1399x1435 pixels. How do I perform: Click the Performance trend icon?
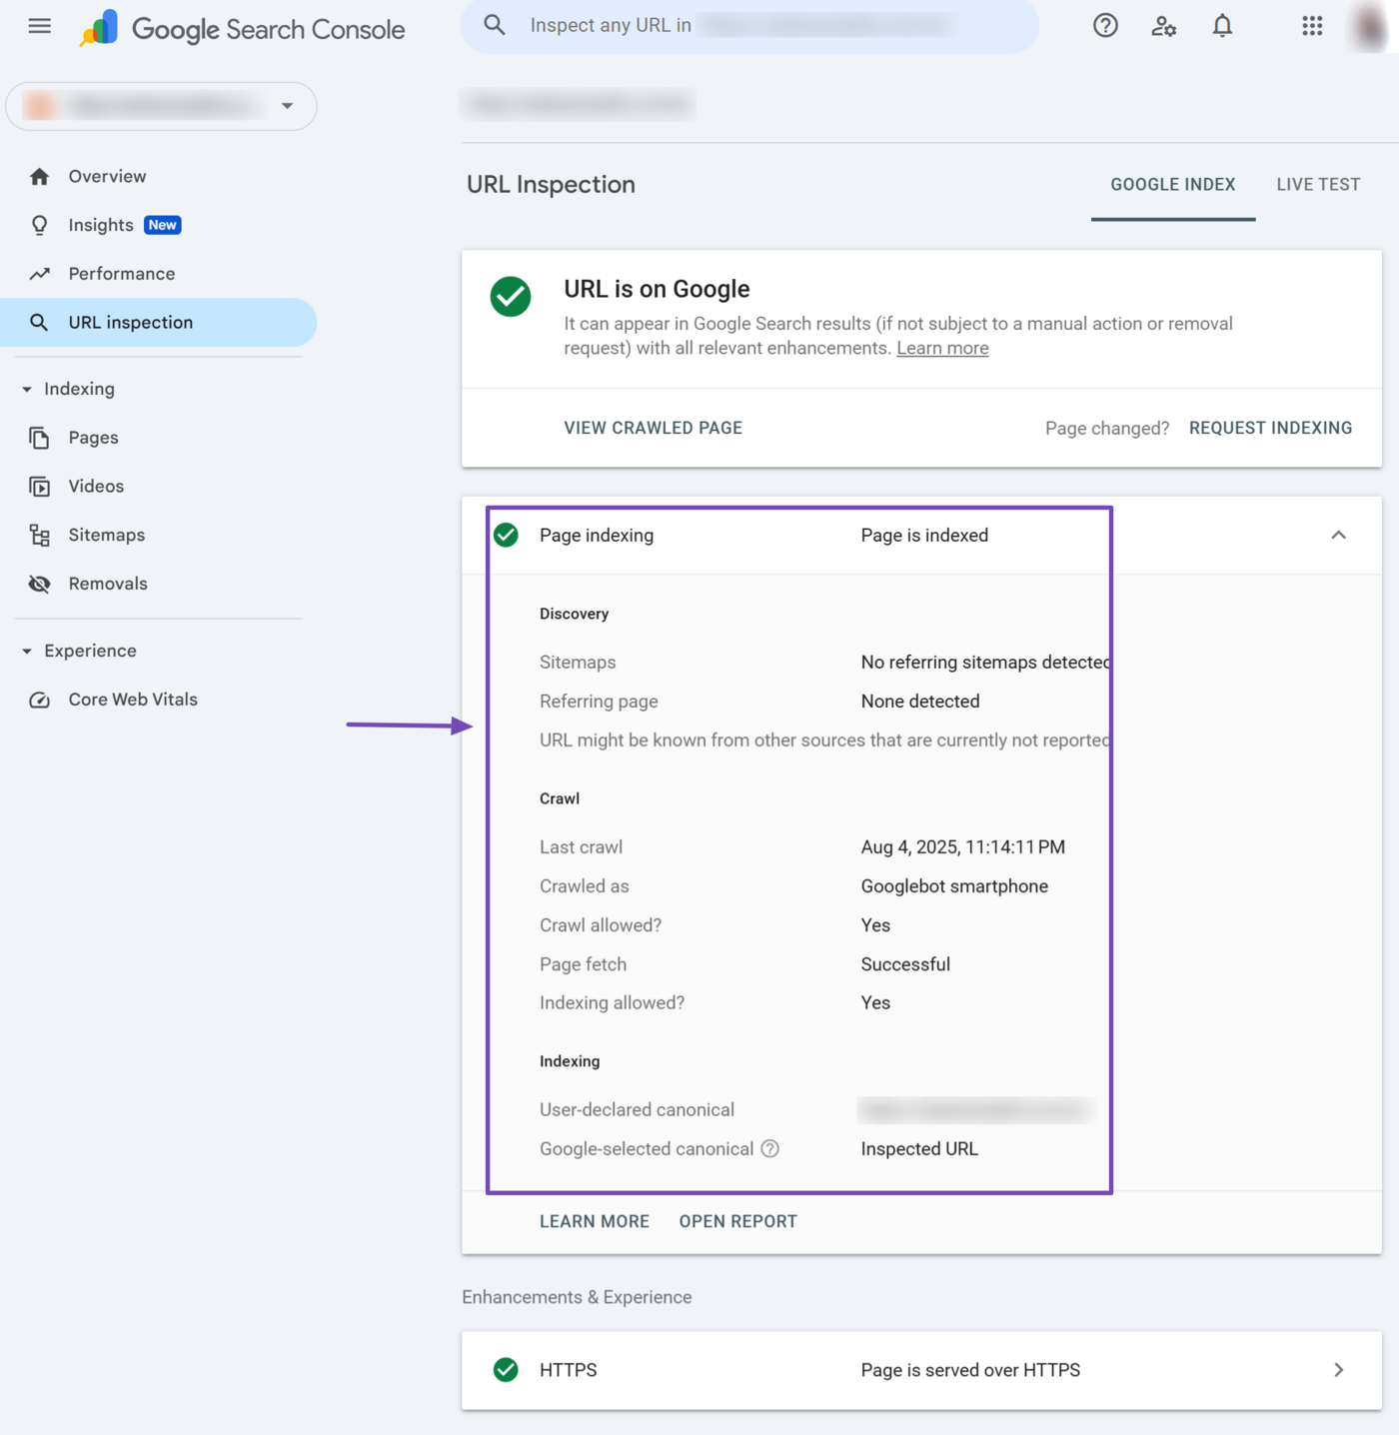click(39, 274)
